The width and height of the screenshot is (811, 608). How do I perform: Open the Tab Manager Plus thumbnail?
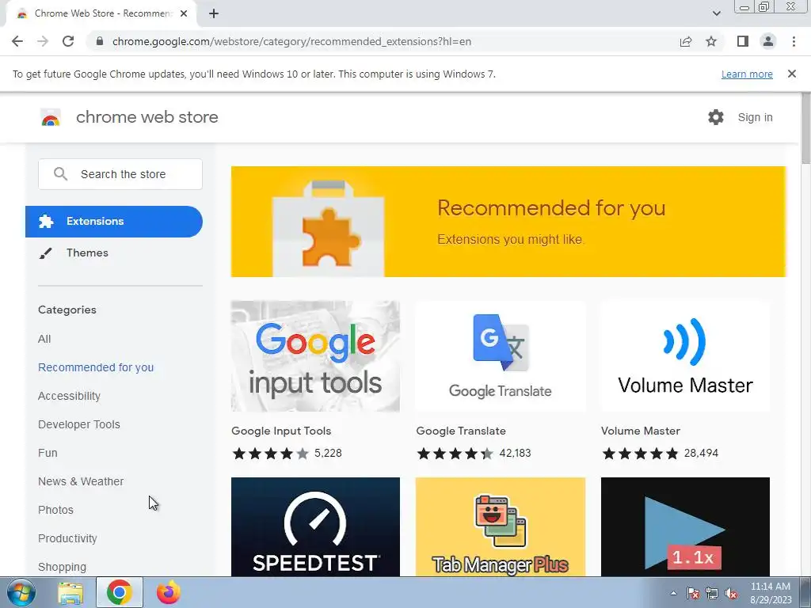click(x=501, y=526)
